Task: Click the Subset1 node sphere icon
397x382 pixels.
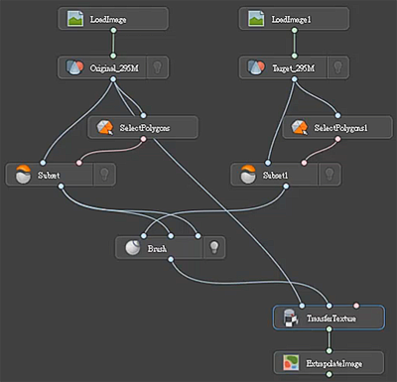Action: point(248,175)
